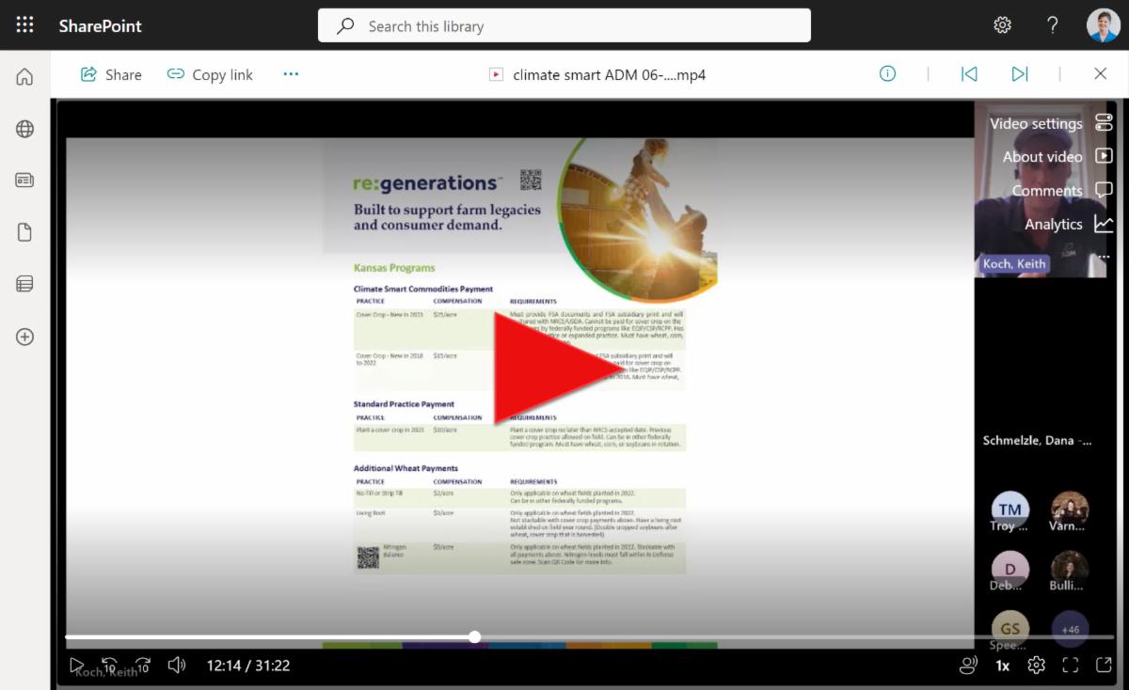Open the Help question mark
This screenshot has width=1129, height=690.
(1053, 25)
